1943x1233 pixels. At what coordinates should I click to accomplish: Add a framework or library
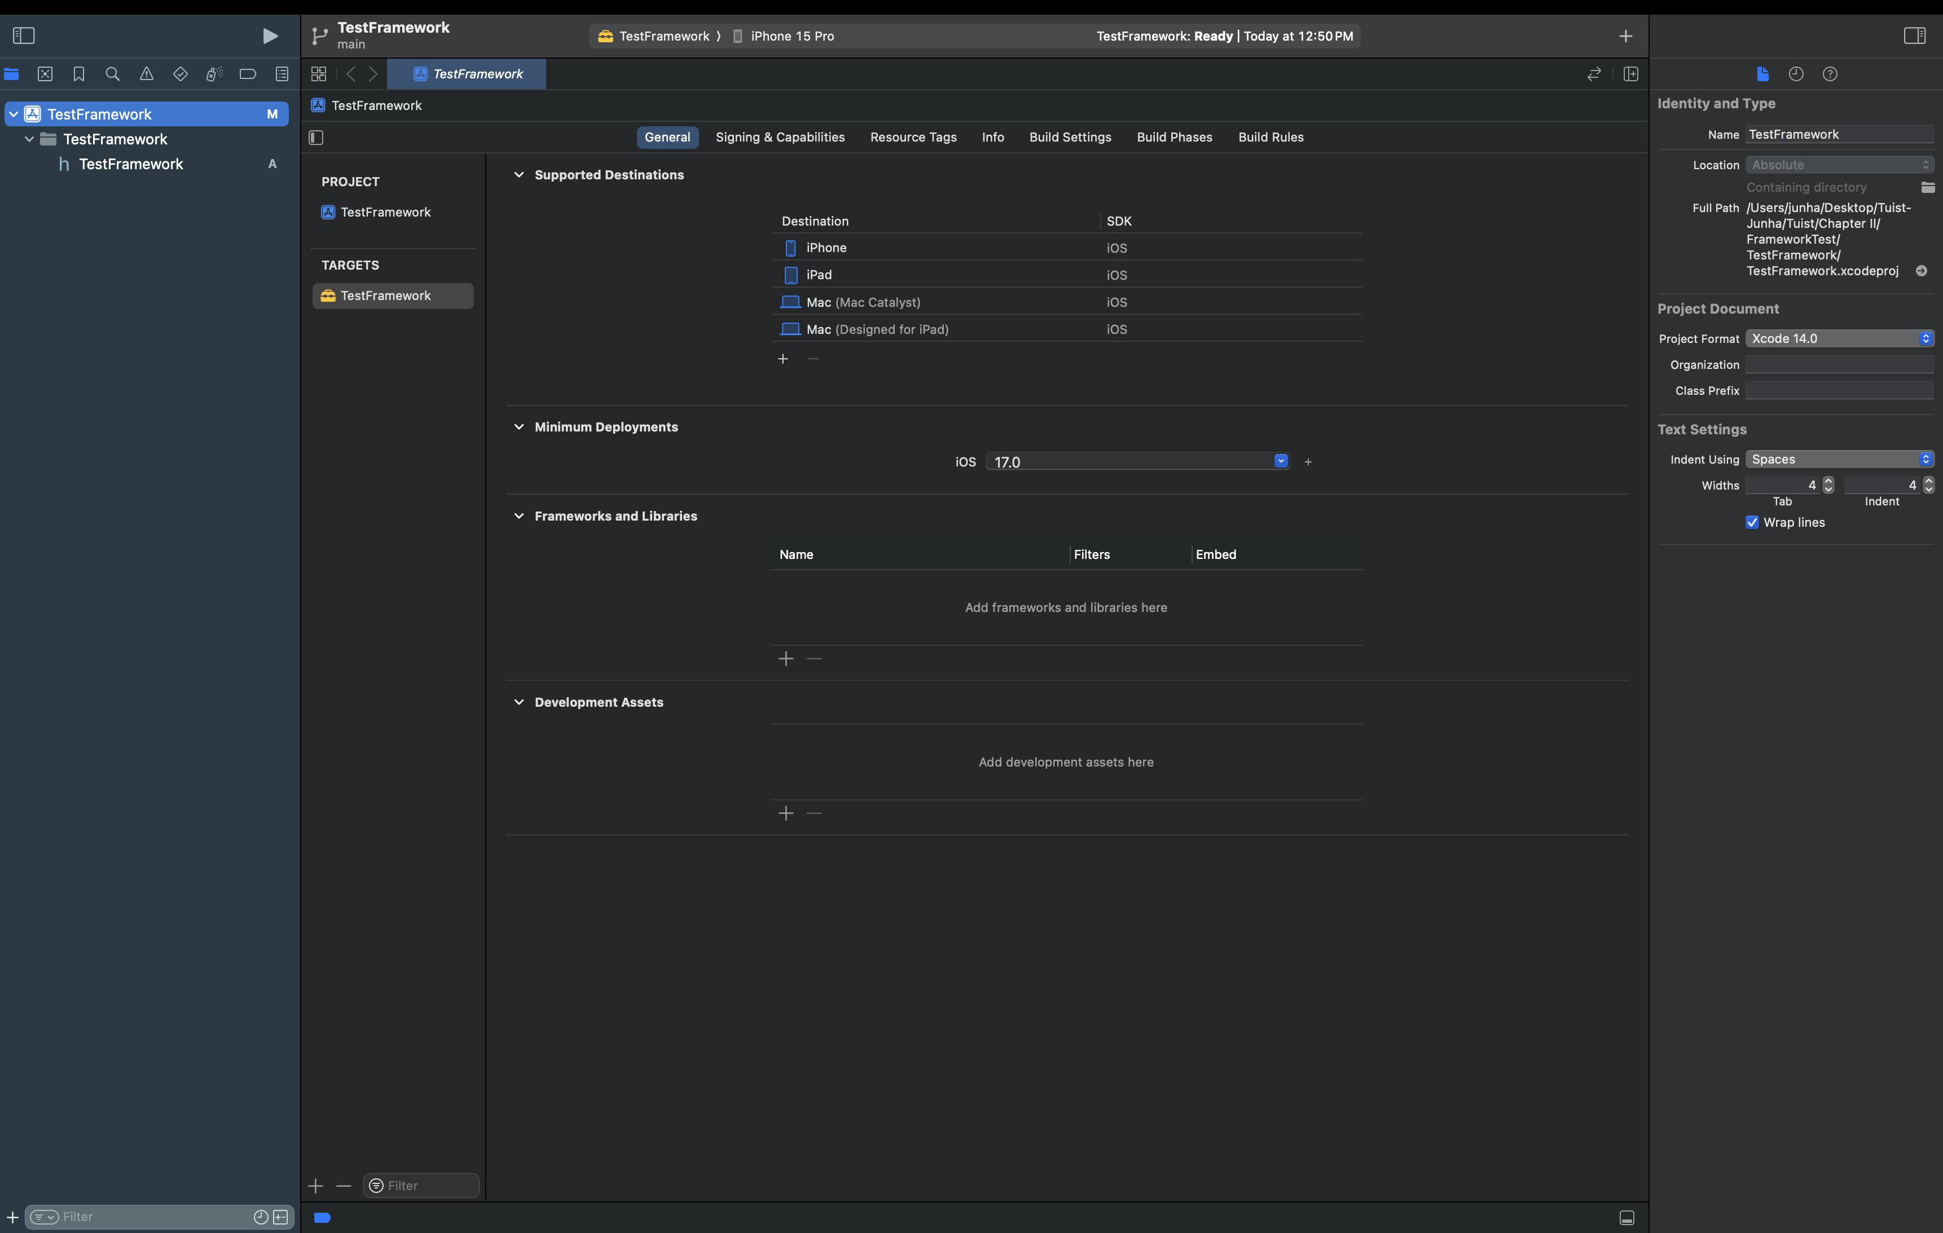[x=786, y=659]
